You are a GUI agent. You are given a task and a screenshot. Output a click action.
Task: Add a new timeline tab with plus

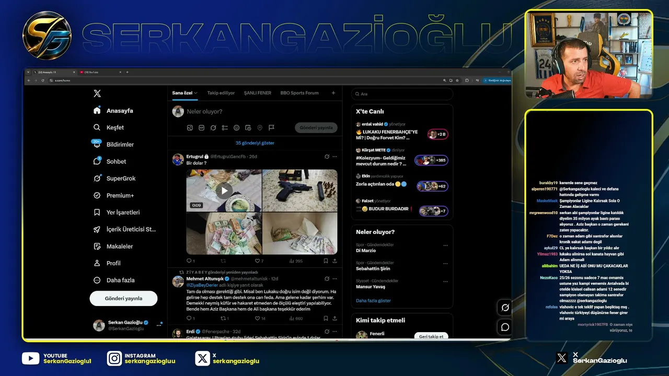(x=333, y=93)
